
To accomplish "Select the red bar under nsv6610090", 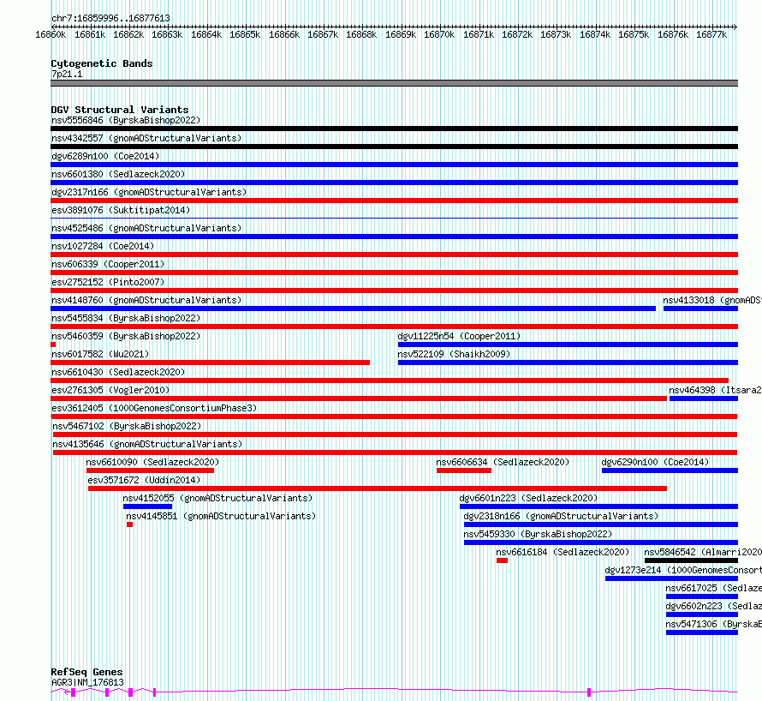I will pyautogui.click(x=150, y=470).
